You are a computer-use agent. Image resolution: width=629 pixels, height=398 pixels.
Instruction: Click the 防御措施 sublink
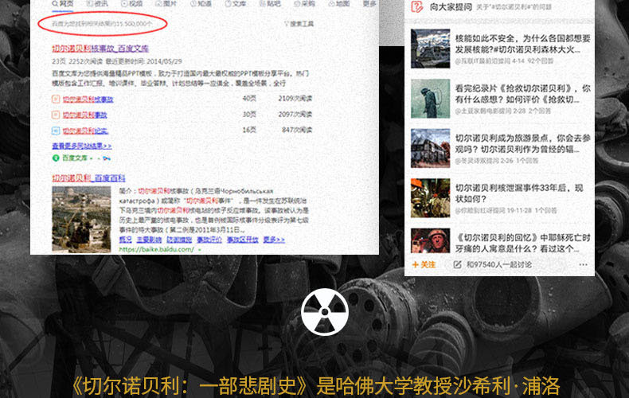(179, 240)
